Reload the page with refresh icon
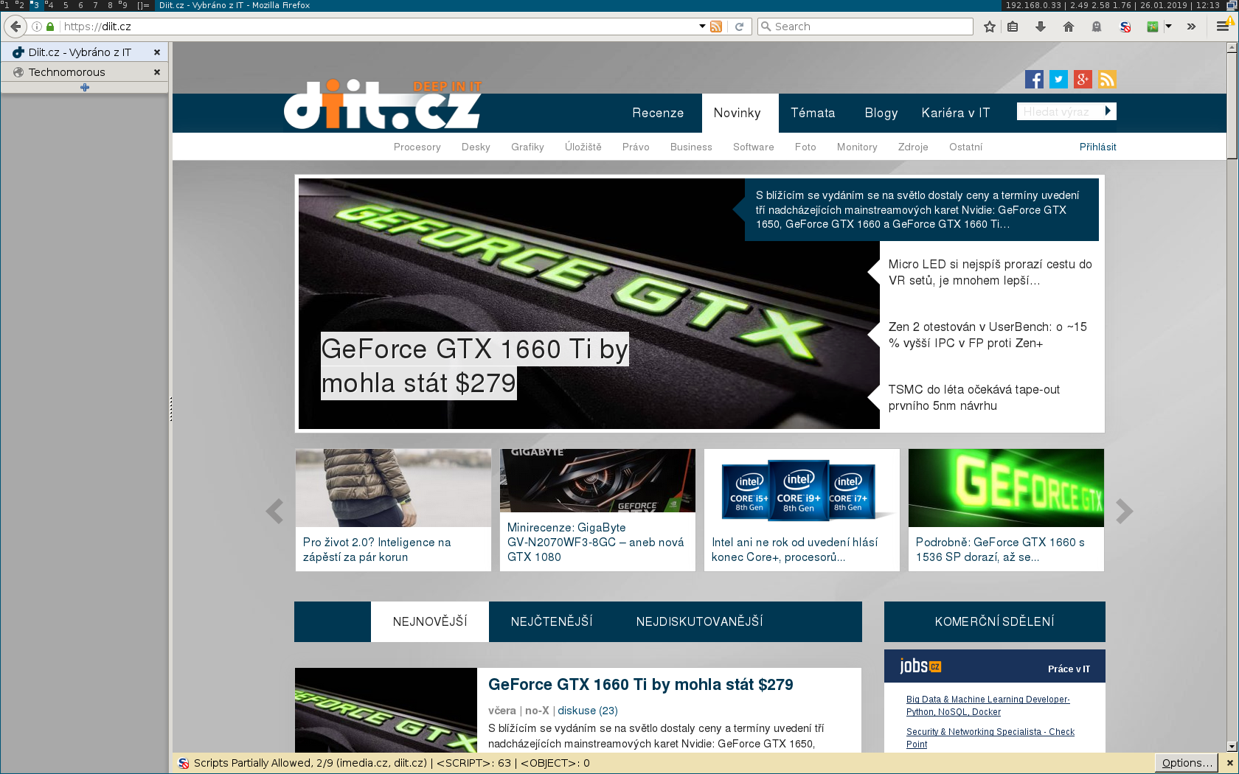This screenshot has width=1239, height=774. [x=739, y=27]
